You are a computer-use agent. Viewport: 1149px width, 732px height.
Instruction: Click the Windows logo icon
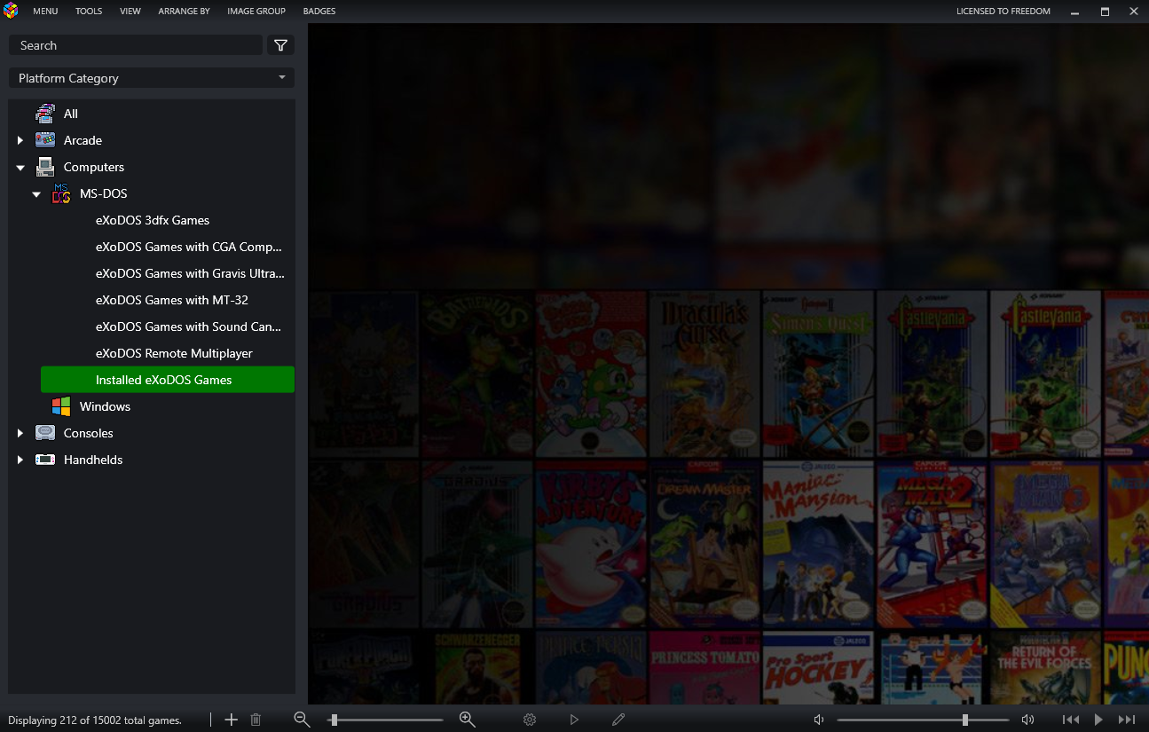click(x=61, y=406)
